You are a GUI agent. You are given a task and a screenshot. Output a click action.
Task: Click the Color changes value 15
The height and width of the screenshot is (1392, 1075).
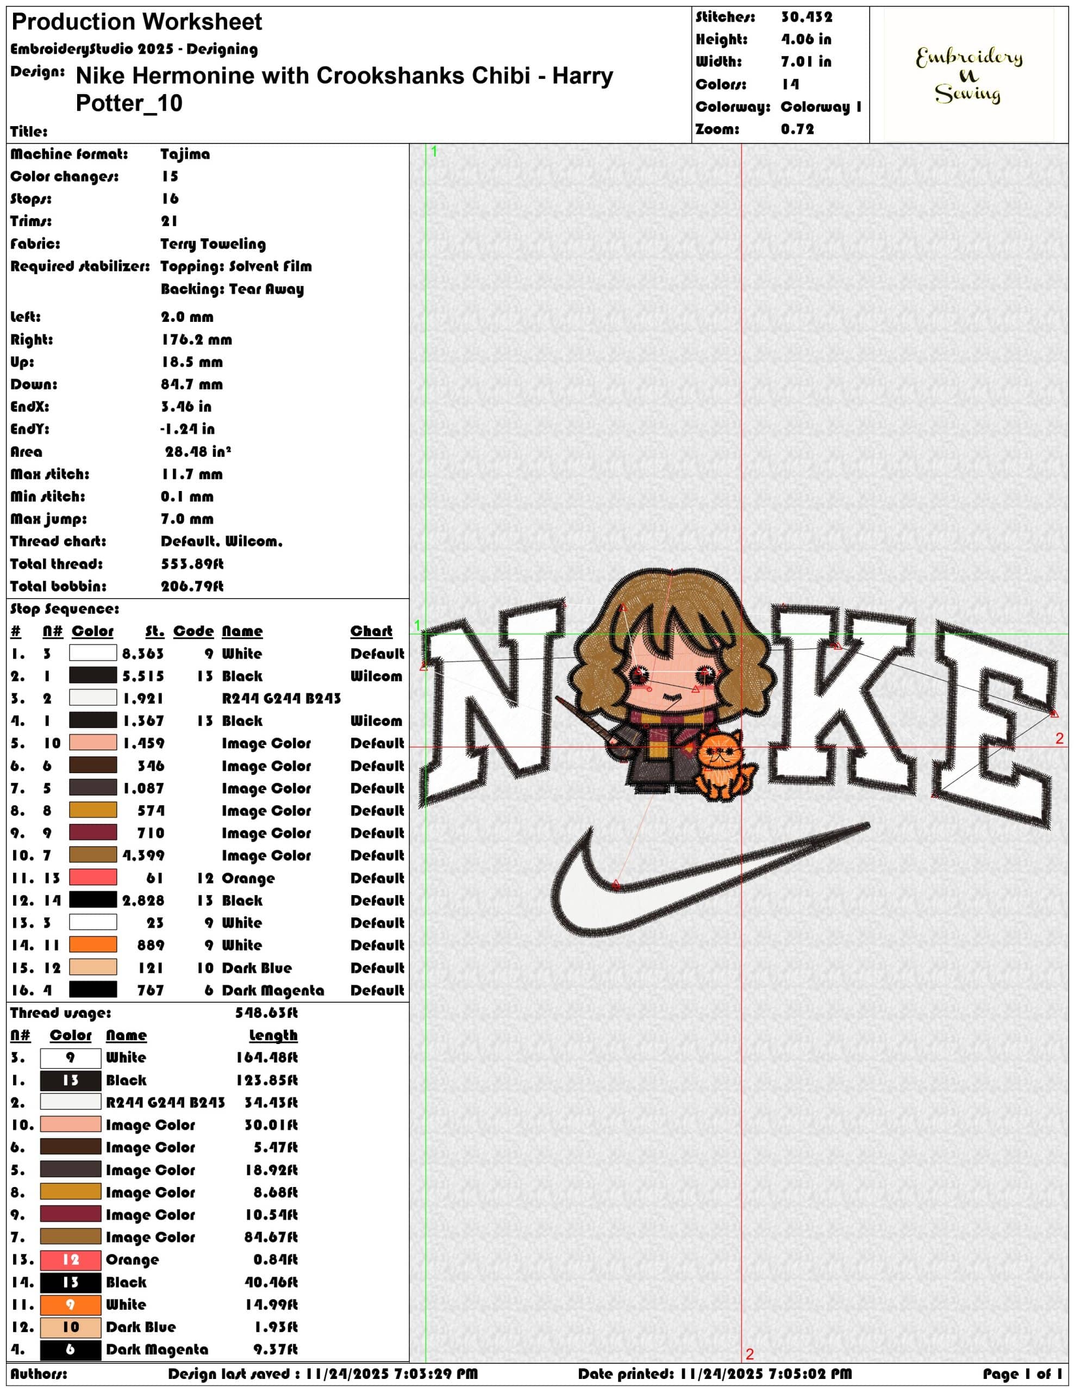click(170, 177)
